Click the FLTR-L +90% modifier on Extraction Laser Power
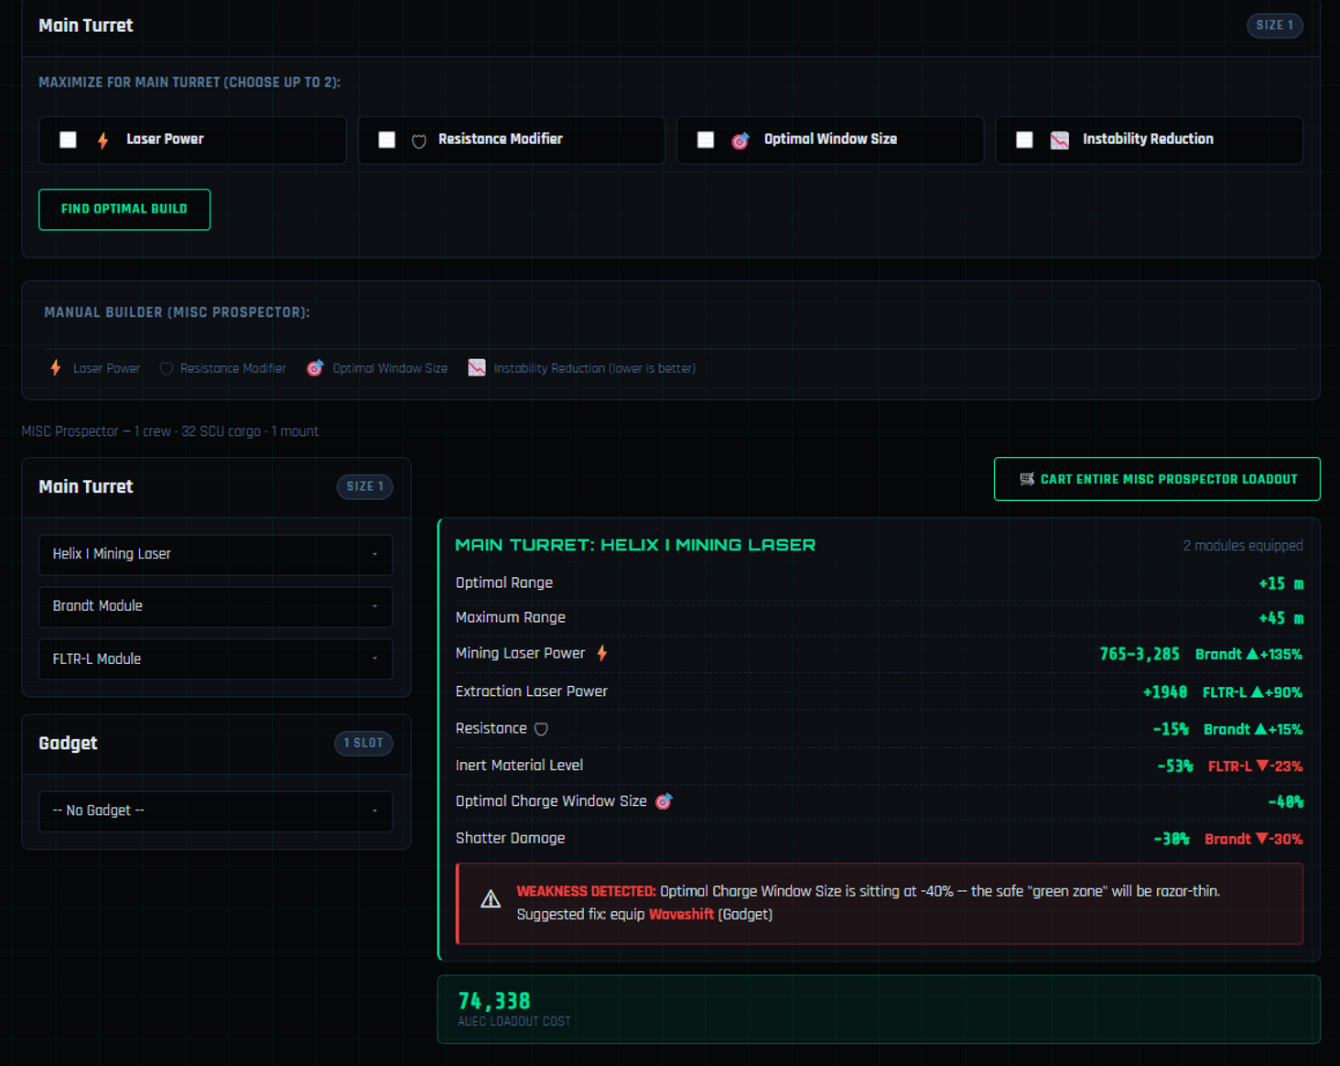Image resolution: width=1340 pixels, height=1066 pixels. 1252,692
